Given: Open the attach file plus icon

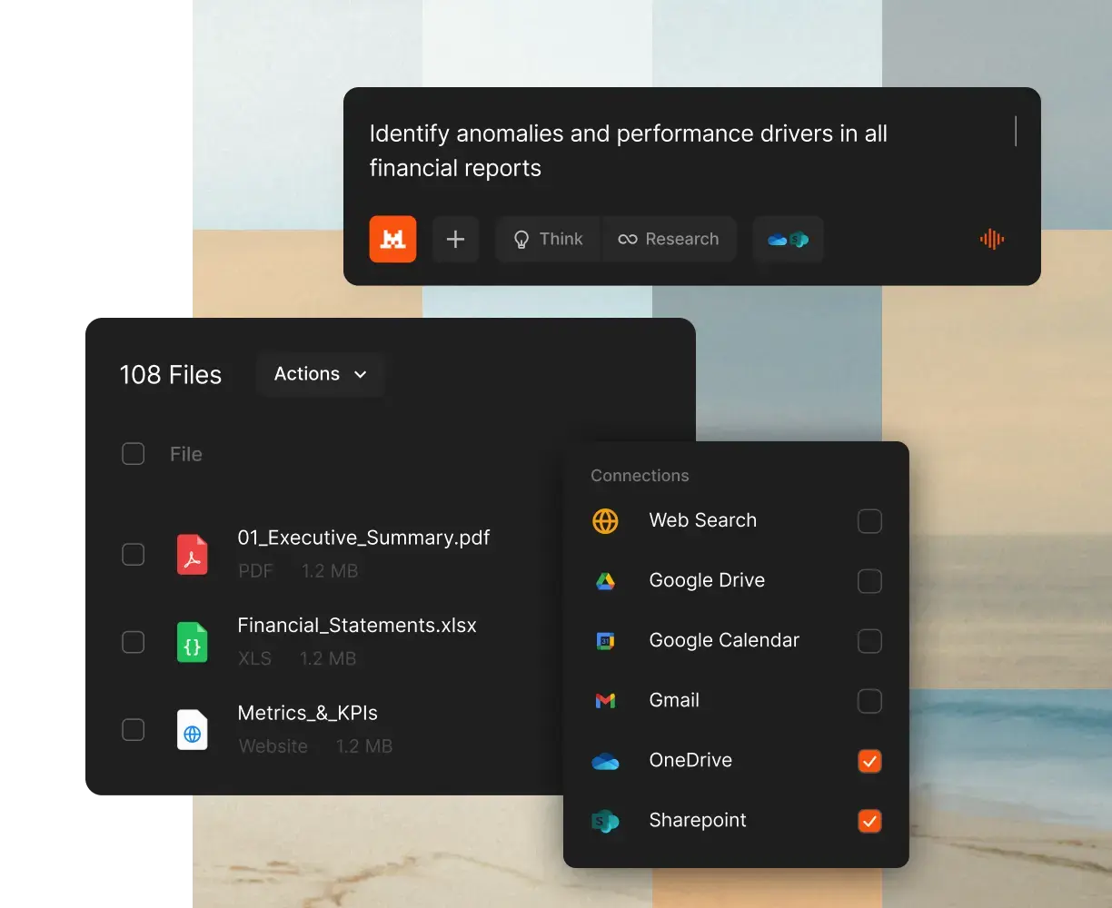Looking at the screenshot, I should pyautogui.click(x=455, y=239).
